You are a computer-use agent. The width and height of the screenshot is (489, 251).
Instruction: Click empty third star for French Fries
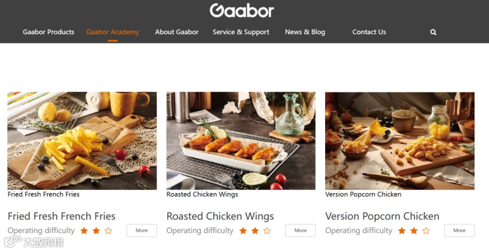108,231
